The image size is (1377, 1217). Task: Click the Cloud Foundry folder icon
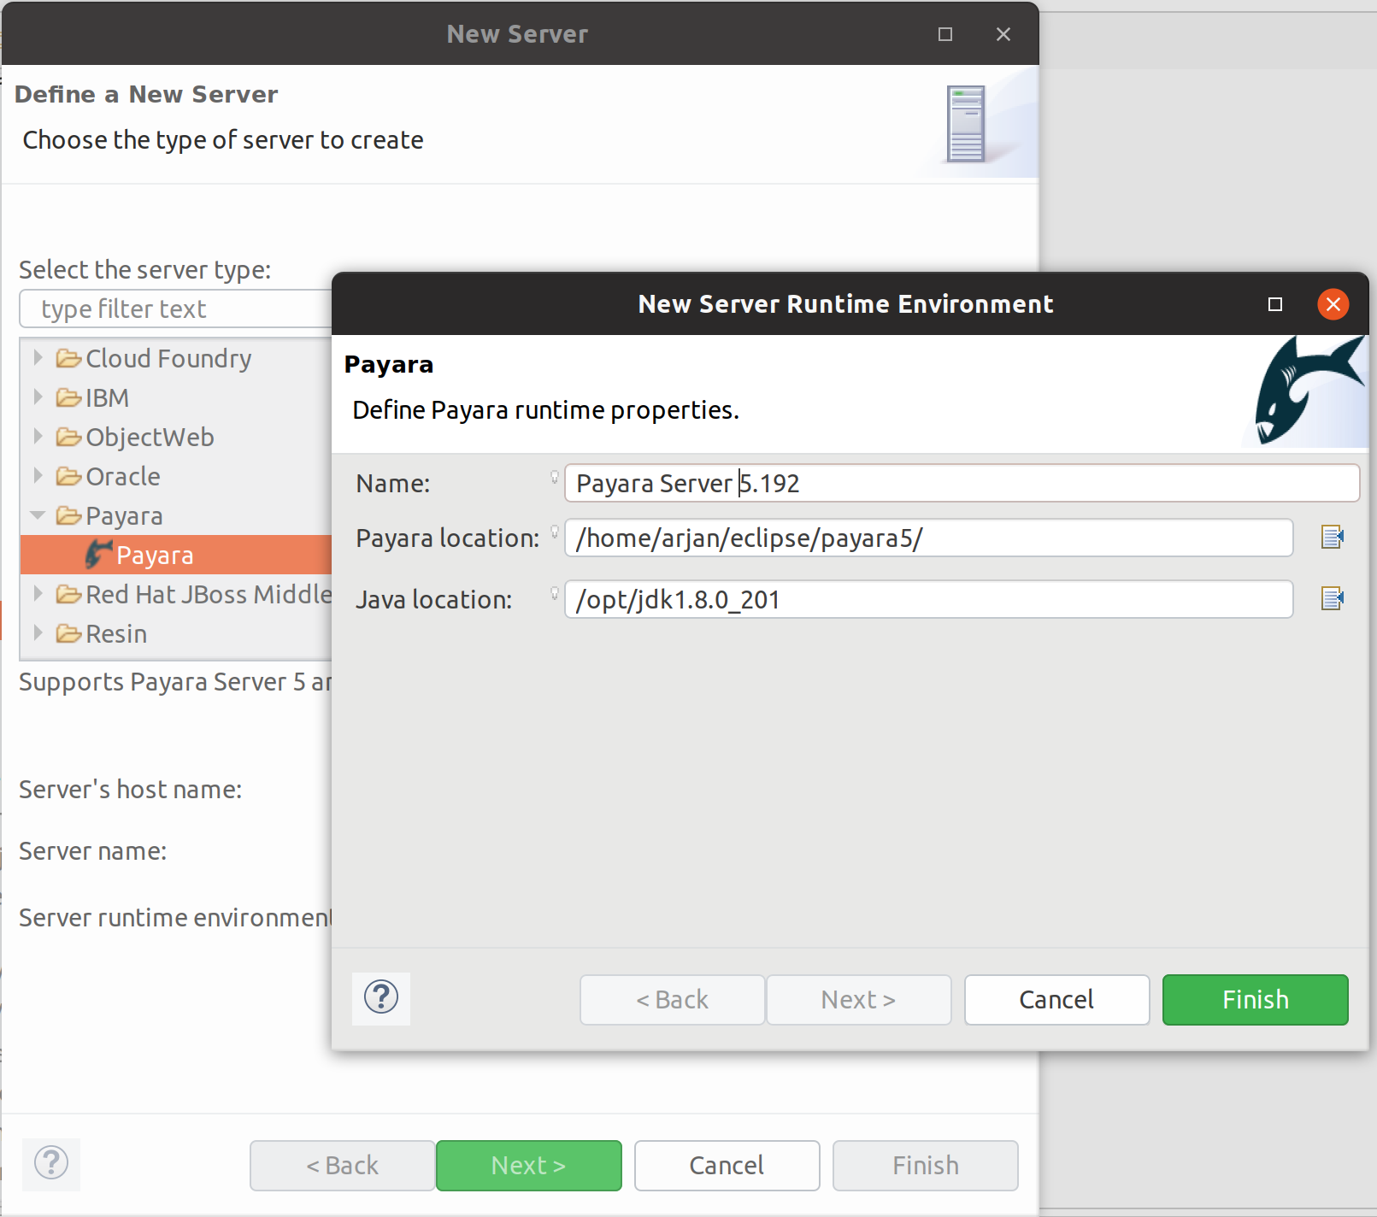pos(68,358)
